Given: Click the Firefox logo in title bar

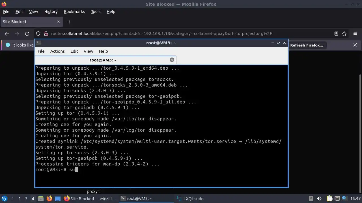Looking at the screenshot, I should pos(4,4).
